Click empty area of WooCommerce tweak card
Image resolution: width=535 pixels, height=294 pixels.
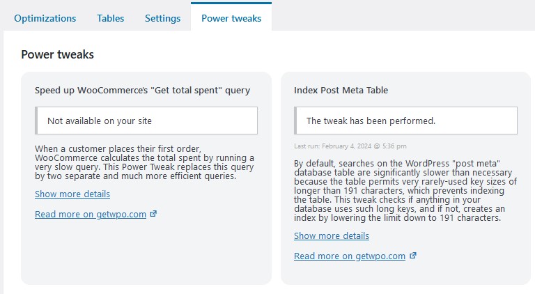[146, 252]
